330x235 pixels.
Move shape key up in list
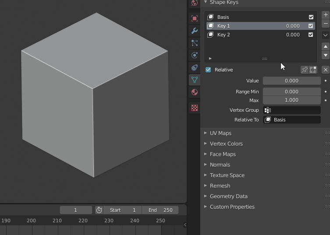tap(326, 46)
